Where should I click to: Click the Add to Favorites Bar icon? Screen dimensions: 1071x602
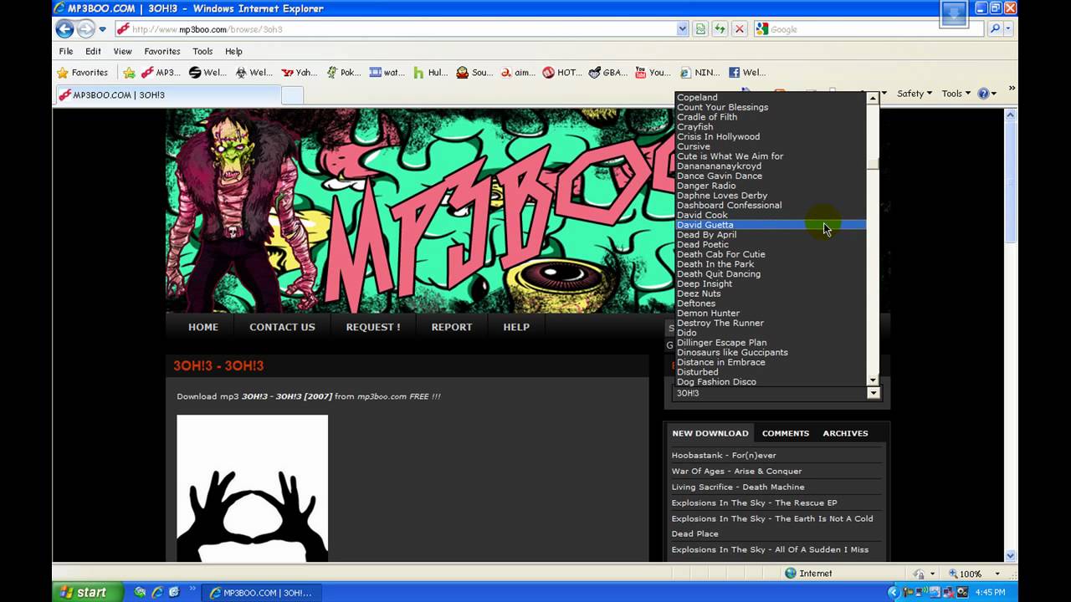point(129,73)
